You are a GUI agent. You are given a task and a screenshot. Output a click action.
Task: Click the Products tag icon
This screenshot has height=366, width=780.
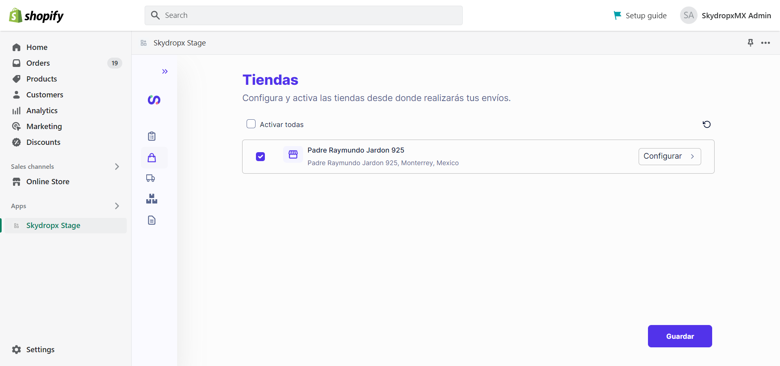click(16, 79)
